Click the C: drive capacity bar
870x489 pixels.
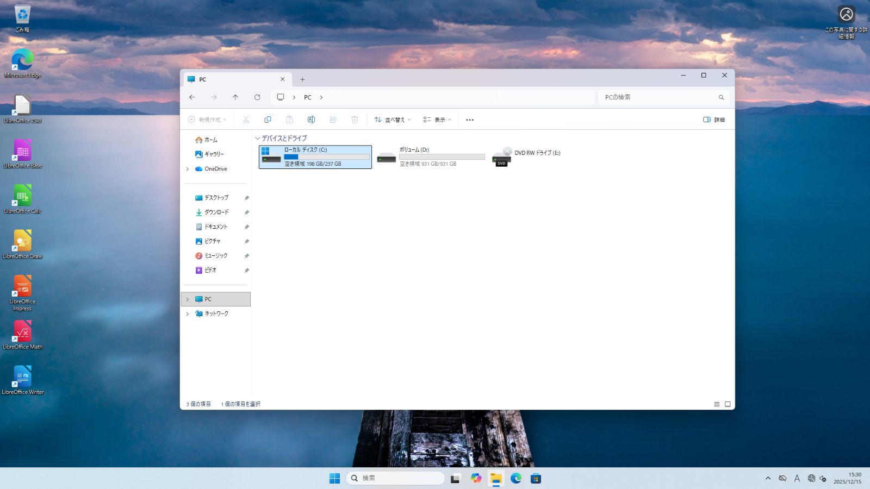pyautogui.click(x=325, y=156)
